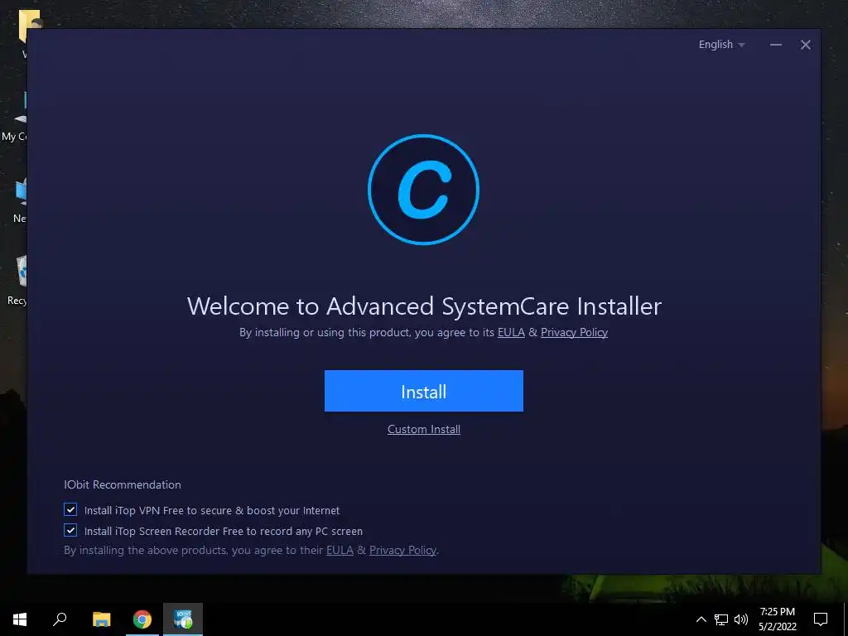Click the Advanced SystemCare logo
The width and height of the screenshot is (848, 636).
click(x=423, y=190)
